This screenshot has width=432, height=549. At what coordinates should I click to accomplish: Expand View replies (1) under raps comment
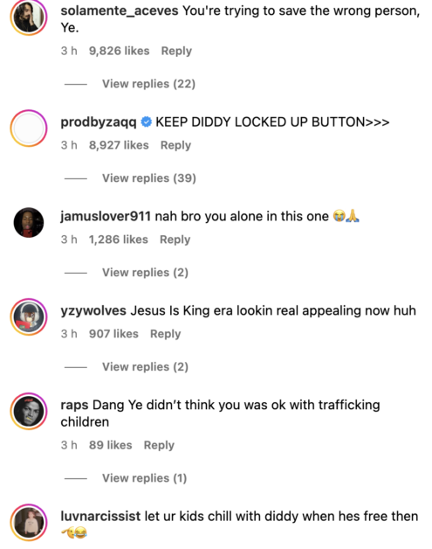[144, 478]
